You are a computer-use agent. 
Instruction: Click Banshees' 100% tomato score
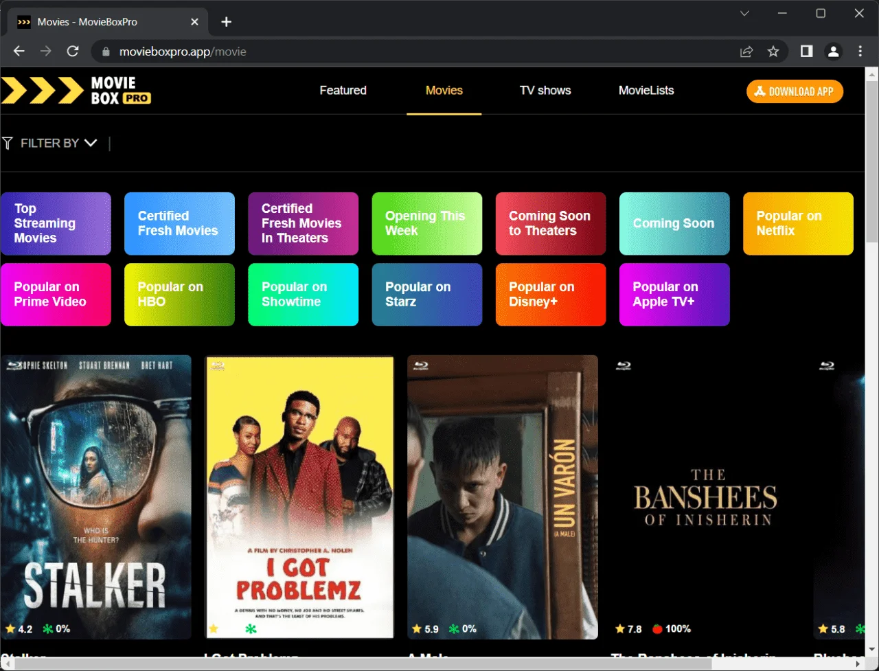[672, 628]
